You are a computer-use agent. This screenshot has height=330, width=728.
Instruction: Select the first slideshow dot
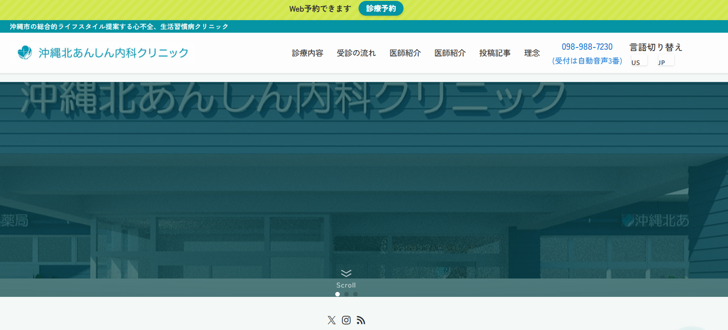338,294
